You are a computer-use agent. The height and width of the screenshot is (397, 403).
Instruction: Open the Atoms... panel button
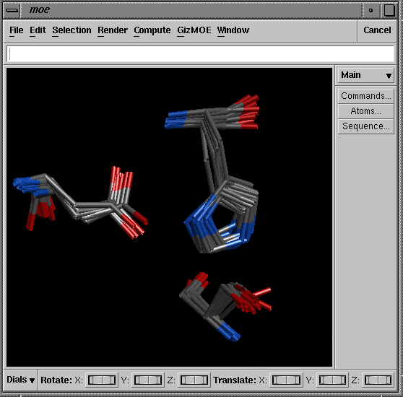365,111
